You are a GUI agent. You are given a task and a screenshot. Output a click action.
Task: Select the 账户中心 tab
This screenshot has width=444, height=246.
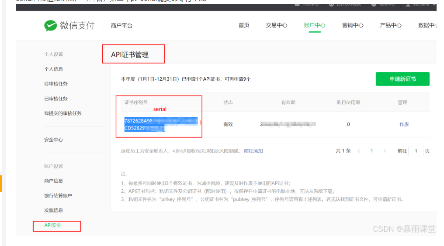[315, 25]
